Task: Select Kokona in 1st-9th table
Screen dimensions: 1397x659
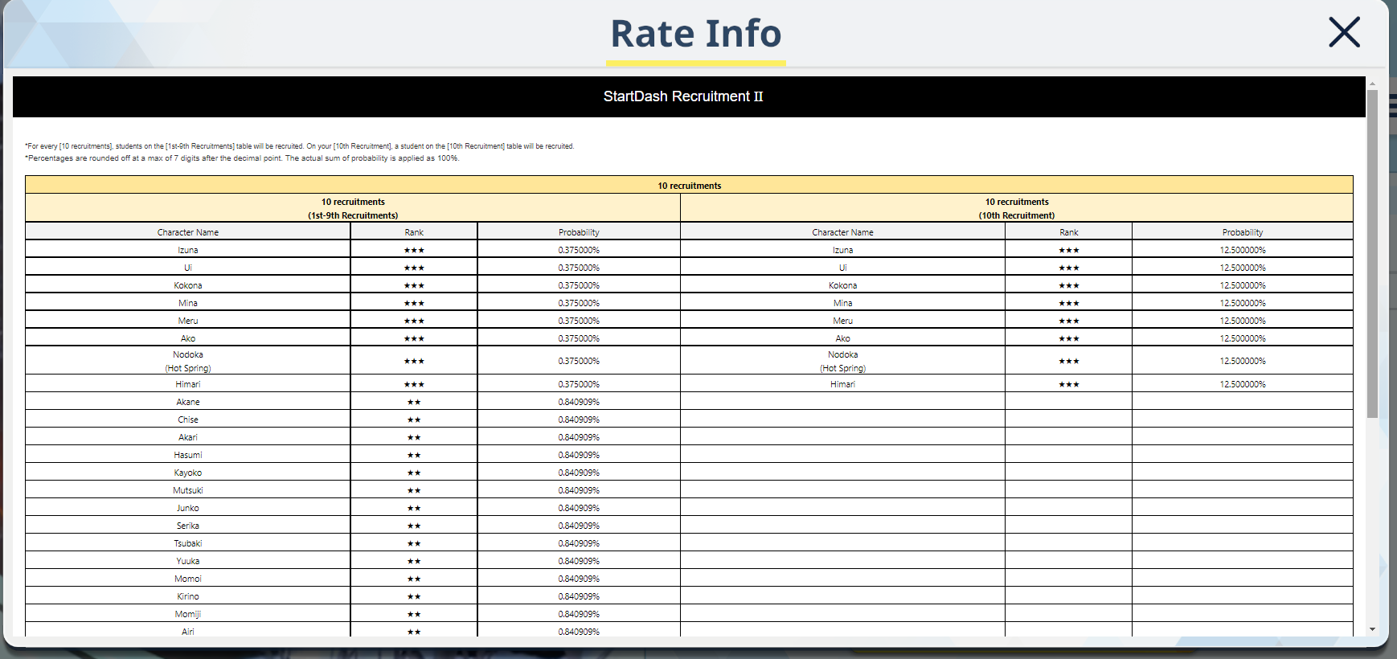Action: 188,285
